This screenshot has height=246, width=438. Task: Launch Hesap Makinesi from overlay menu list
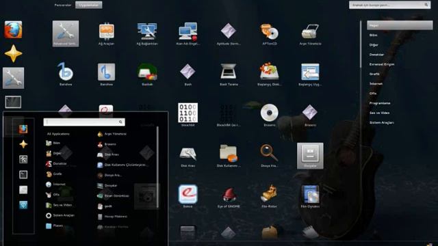coord(112,217)
